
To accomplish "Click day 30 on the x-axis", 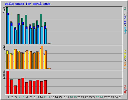I will [x=116, y=97].
